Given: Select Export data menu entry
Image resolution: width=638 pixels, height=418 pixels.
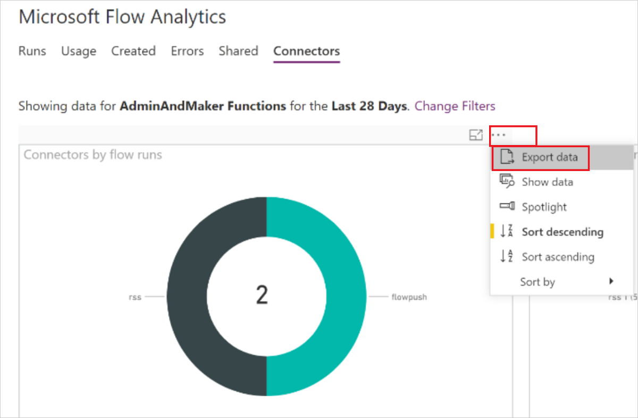Looking at the screenshot, I should (x=548, y=157).
